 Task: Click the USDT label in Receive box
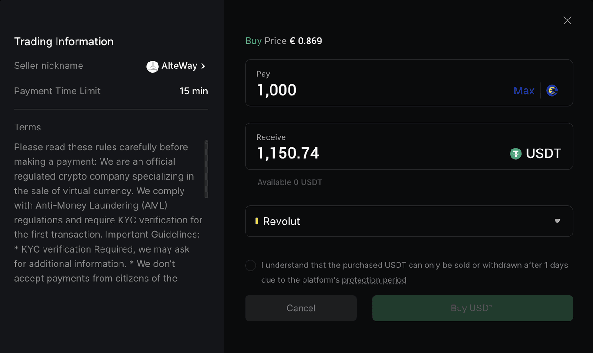coord(543,154)
